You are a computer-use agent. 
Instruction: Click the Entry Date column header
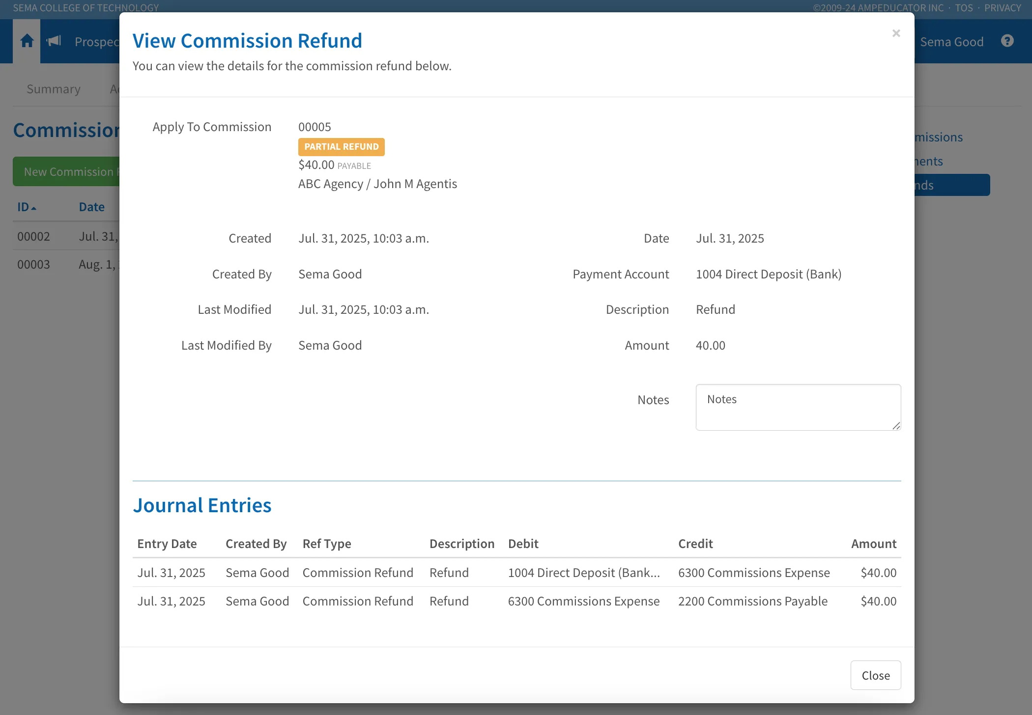[167, 544]
